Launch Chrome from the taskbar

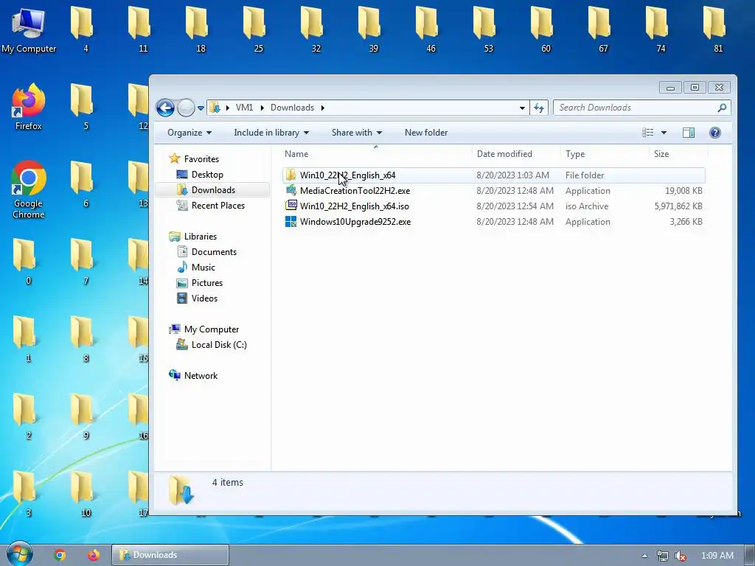pyautogui.click(x=60, y=555)
